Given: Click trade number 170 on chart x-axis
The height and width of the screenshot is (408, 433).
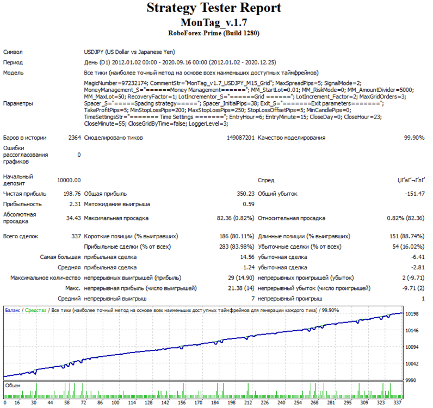Looking at the screenshot, I should (198, 403).
